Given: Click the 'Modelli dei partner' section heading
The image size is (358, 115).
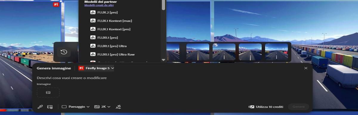Looking at the screenshot, I should 101,2.
